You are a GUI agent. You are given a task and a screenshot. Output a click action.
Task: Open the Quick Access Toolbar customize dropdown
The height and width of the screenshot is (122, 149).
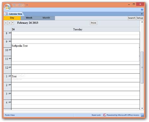tap(27, 5)
